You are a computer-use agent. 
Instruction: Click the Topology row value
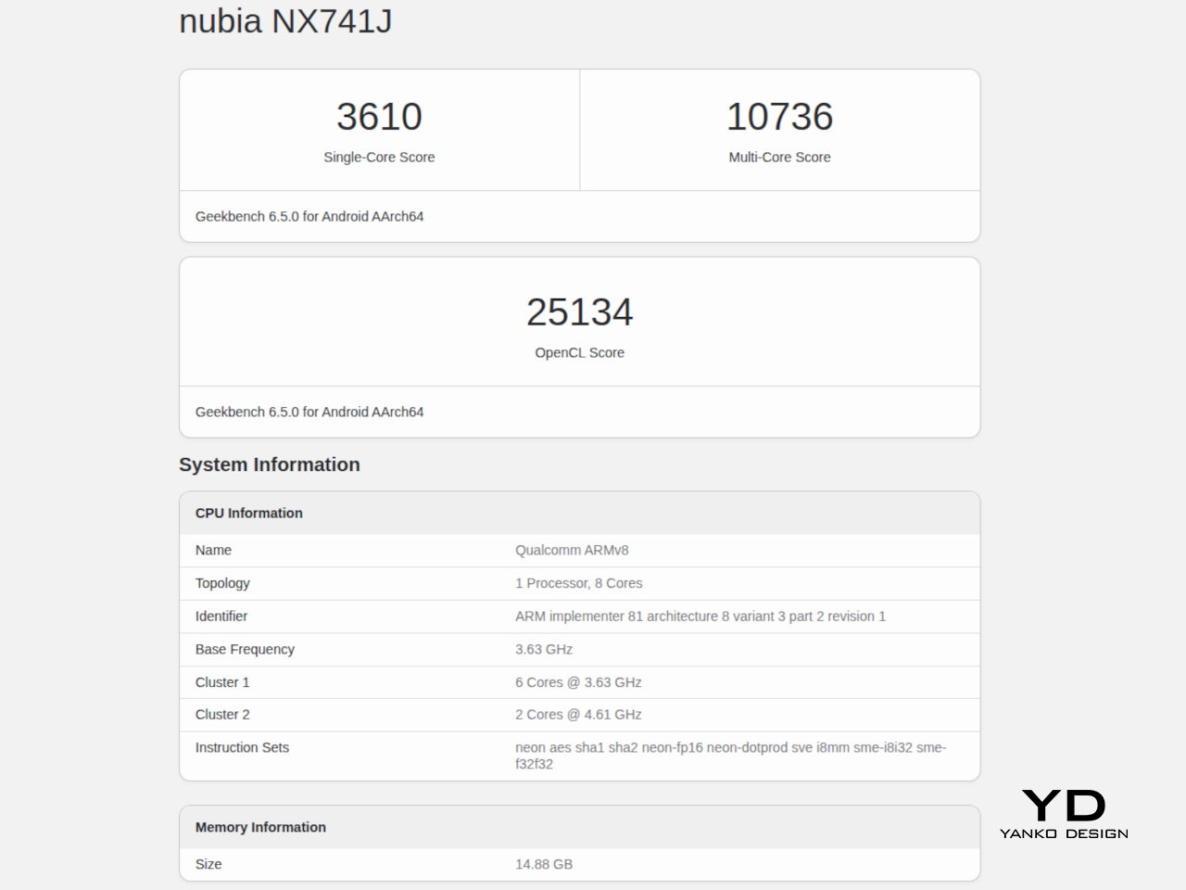point(578,583)
